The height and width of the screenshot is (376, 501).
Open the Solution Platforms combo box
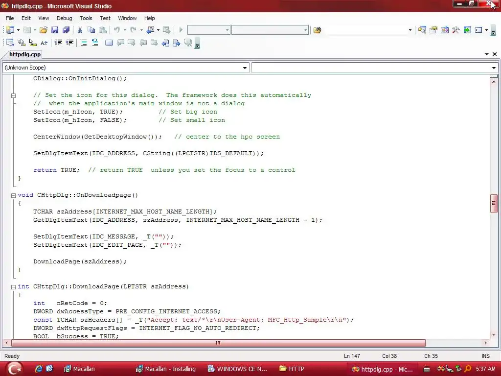(270, 30)
